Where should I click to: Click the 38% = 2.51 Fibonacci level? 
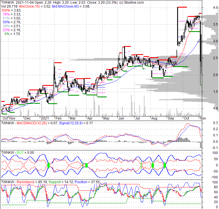point(12,26)
